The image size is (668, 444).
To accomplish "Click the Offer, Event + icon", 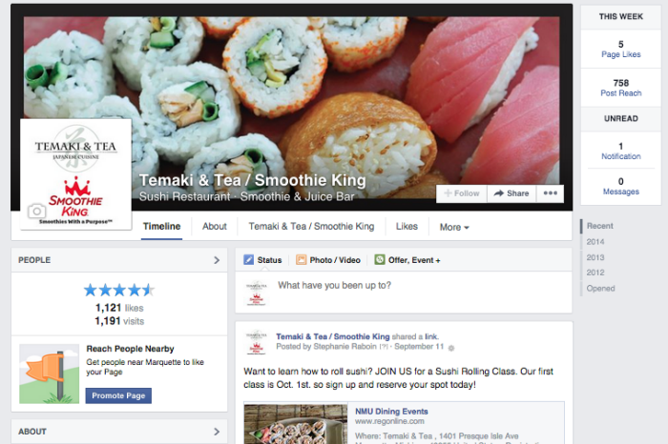I will [380, 260].
